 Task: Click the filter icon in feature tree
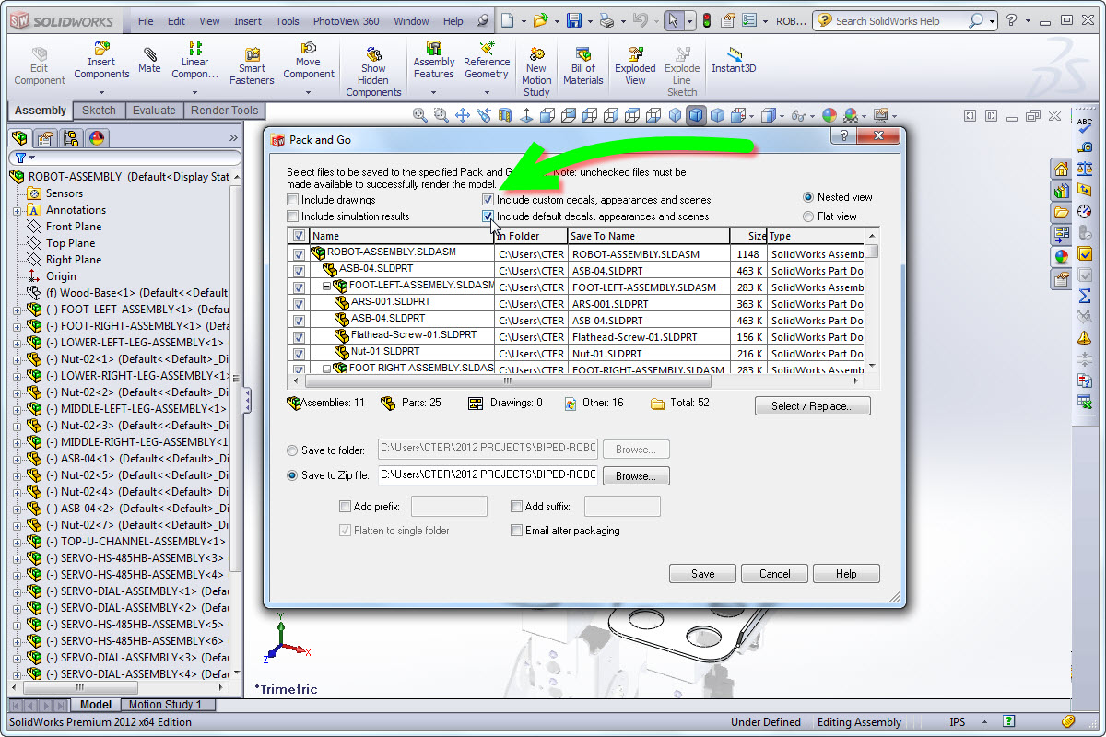[x=20, y=158]
